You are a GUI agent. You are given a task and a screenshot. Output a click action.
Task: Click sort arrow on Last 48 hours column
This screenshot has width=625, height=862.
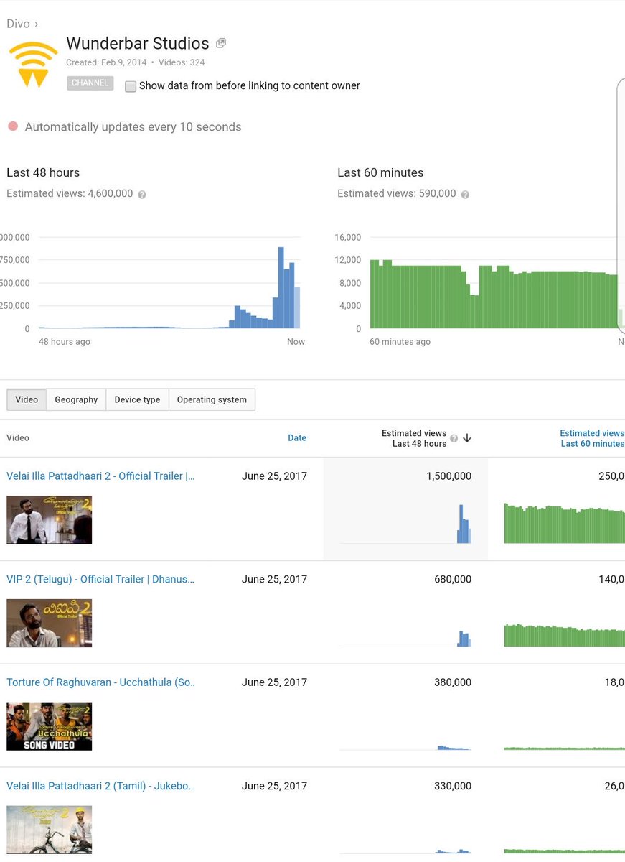(467, 438)
